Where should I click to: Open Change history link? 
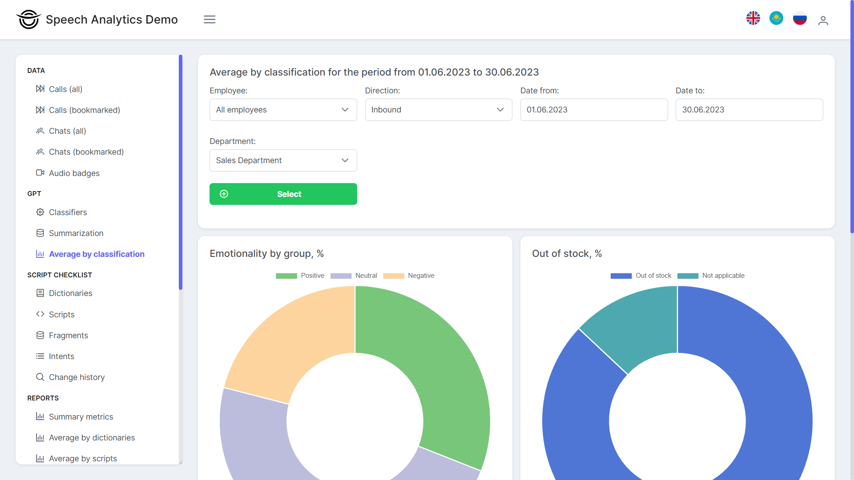(77, 377)
